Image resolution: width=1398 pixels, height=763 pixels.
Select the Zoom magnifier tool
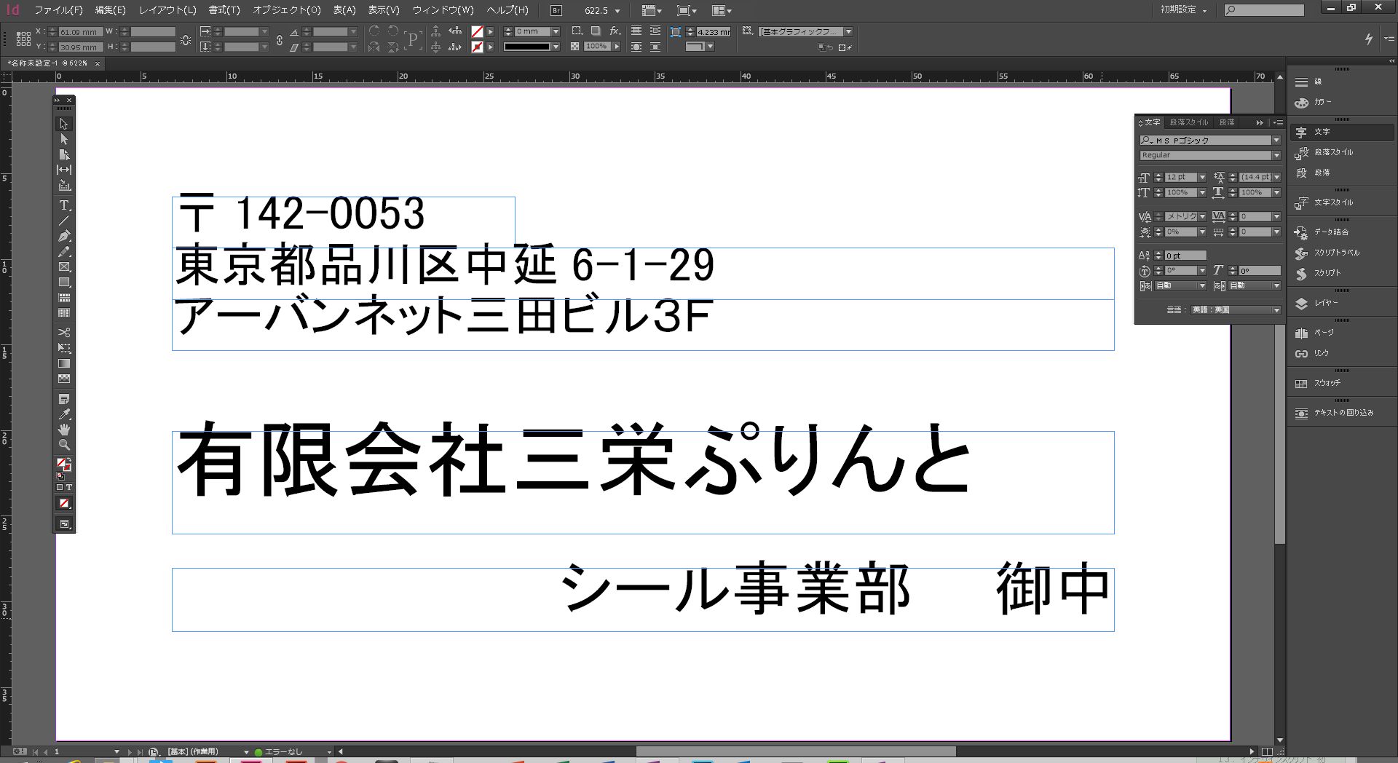64,445
